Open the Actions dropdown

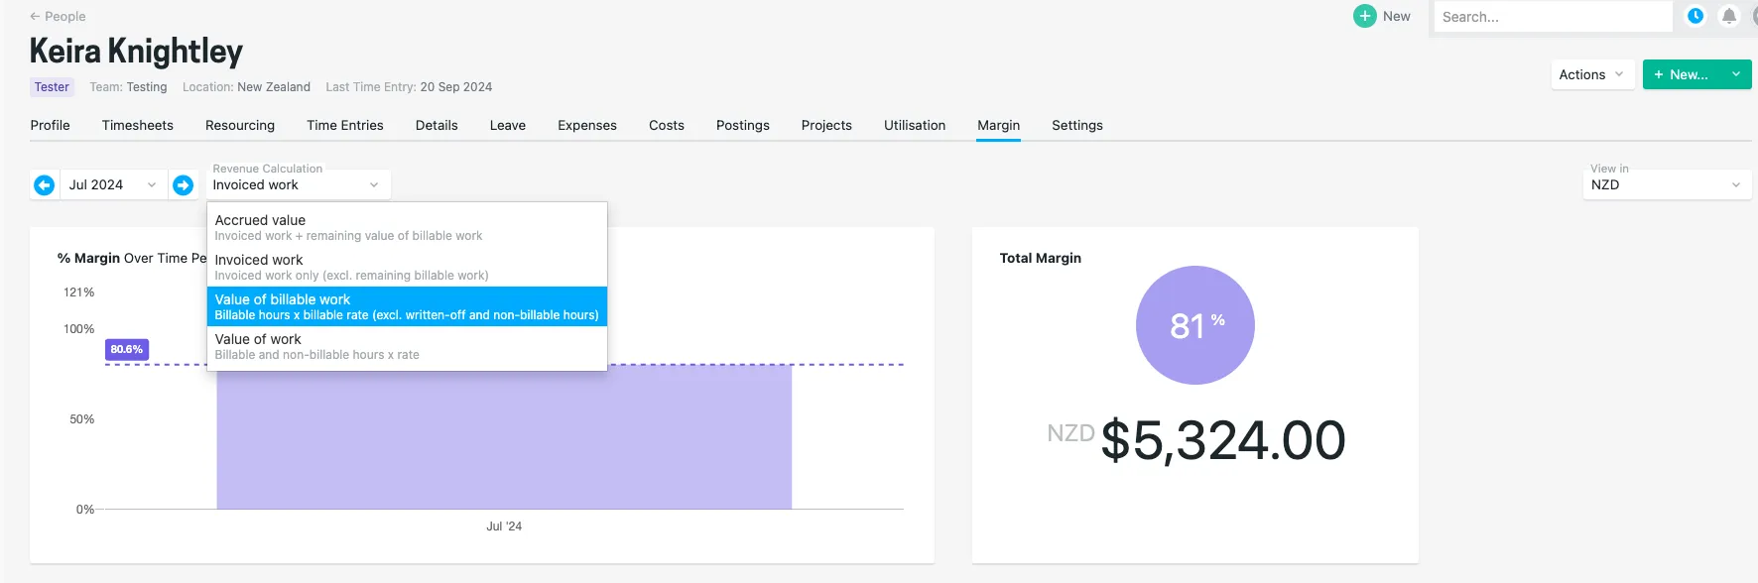pyautogui.click(x=1592, y=74)
